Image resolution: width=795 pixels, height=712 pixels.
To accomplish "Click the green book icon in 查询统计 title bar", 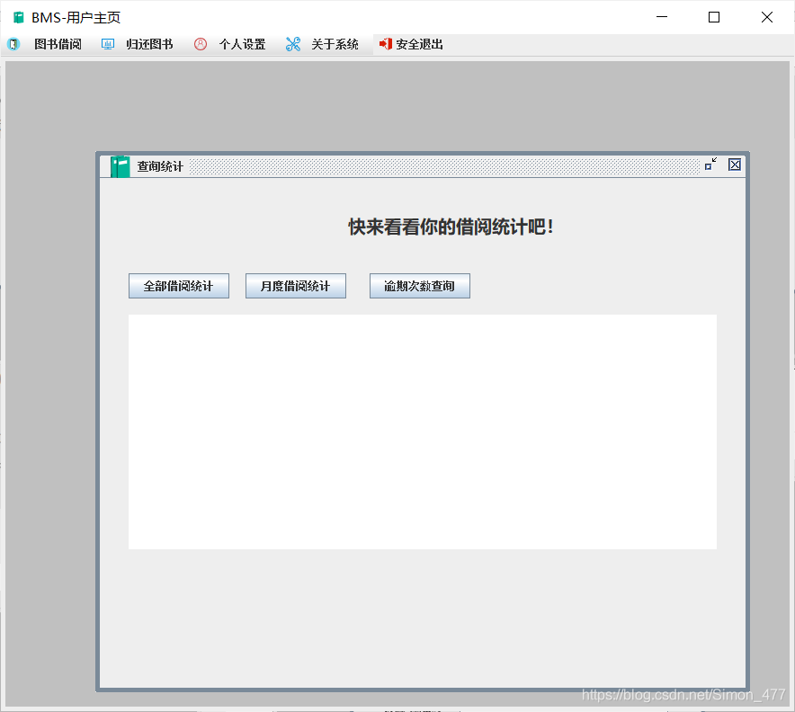I will [x=121, y=166].
